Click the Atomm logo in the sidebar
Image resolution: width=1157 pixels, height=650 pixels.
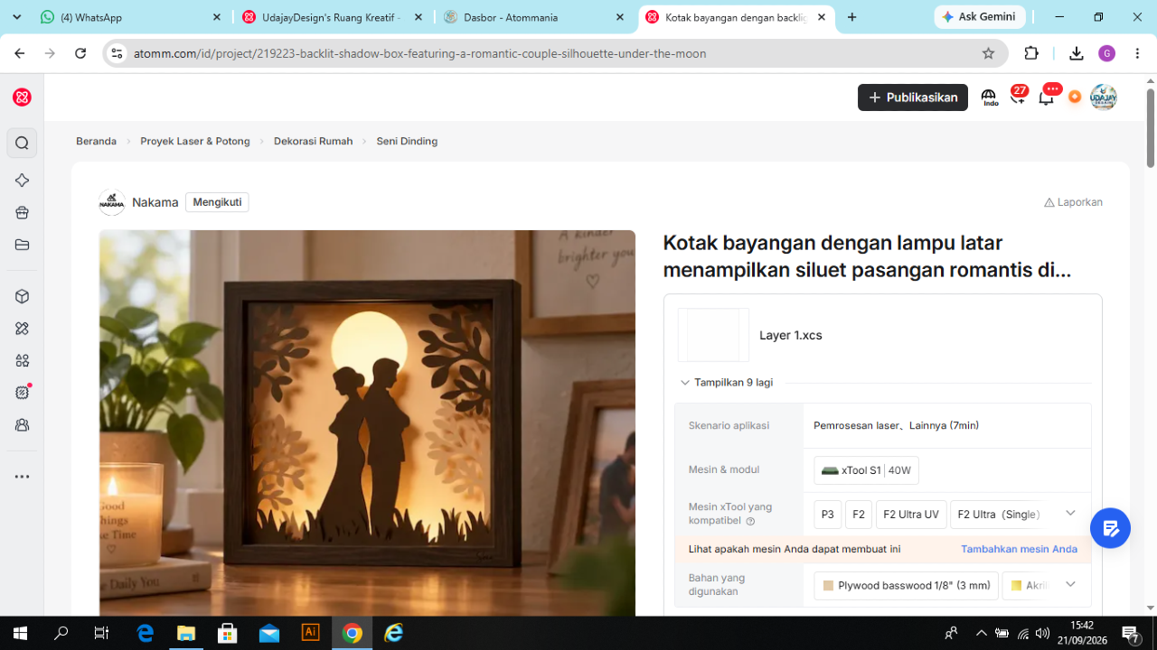click(23, 97)
